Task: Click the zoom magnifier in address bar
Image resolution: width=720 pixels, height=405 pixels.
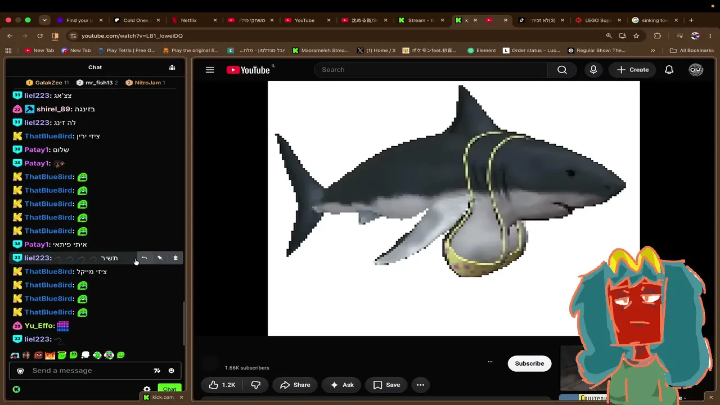Action: (x=609, y=35)
